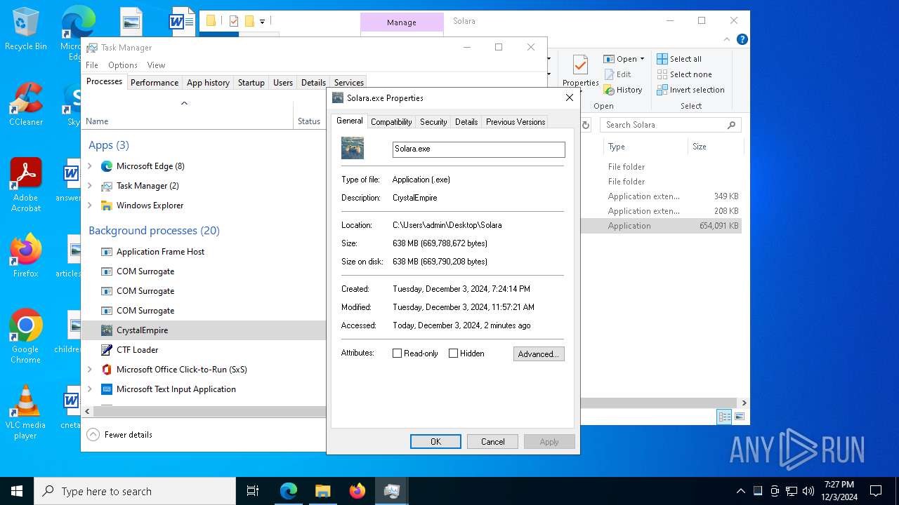
Task: Click the Solara.exe icon in the Properties dialog
Action: pos(353,148)
